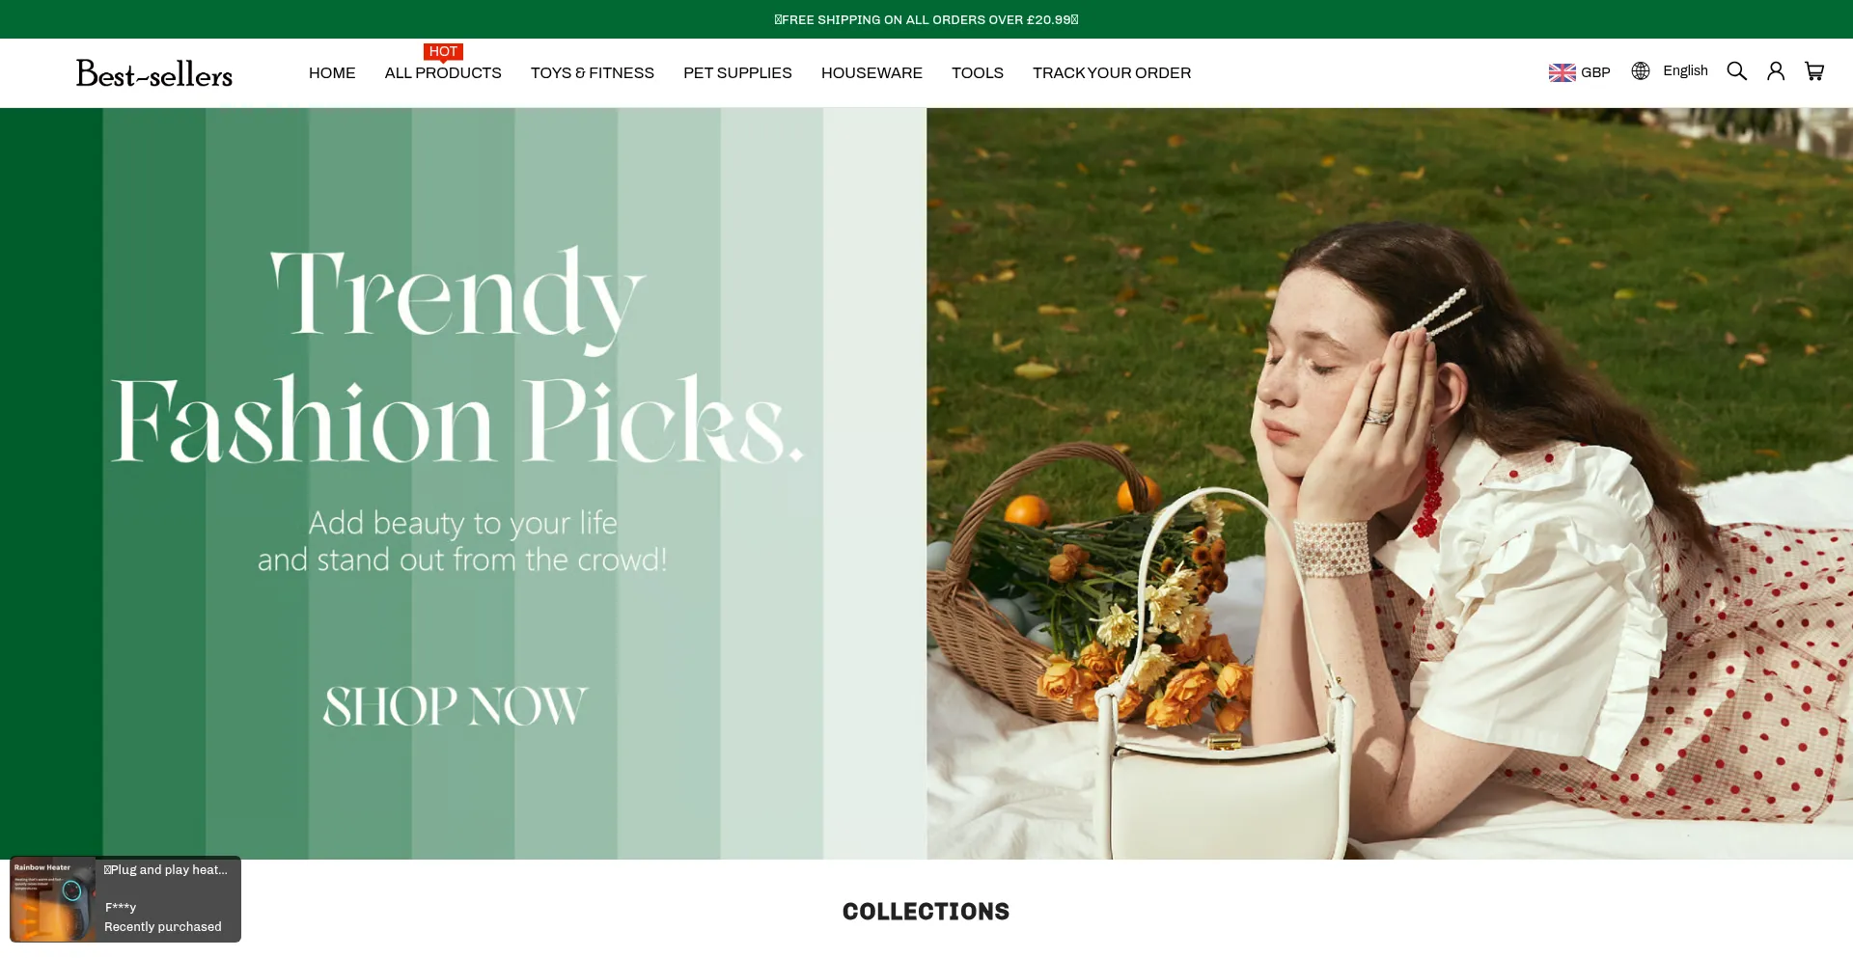Open the Houseware category
The height and width of the screenshot is (958, 1853).
pos(871,73)
